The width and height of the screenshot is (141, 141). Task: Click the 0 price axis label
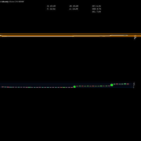point(133,88)
